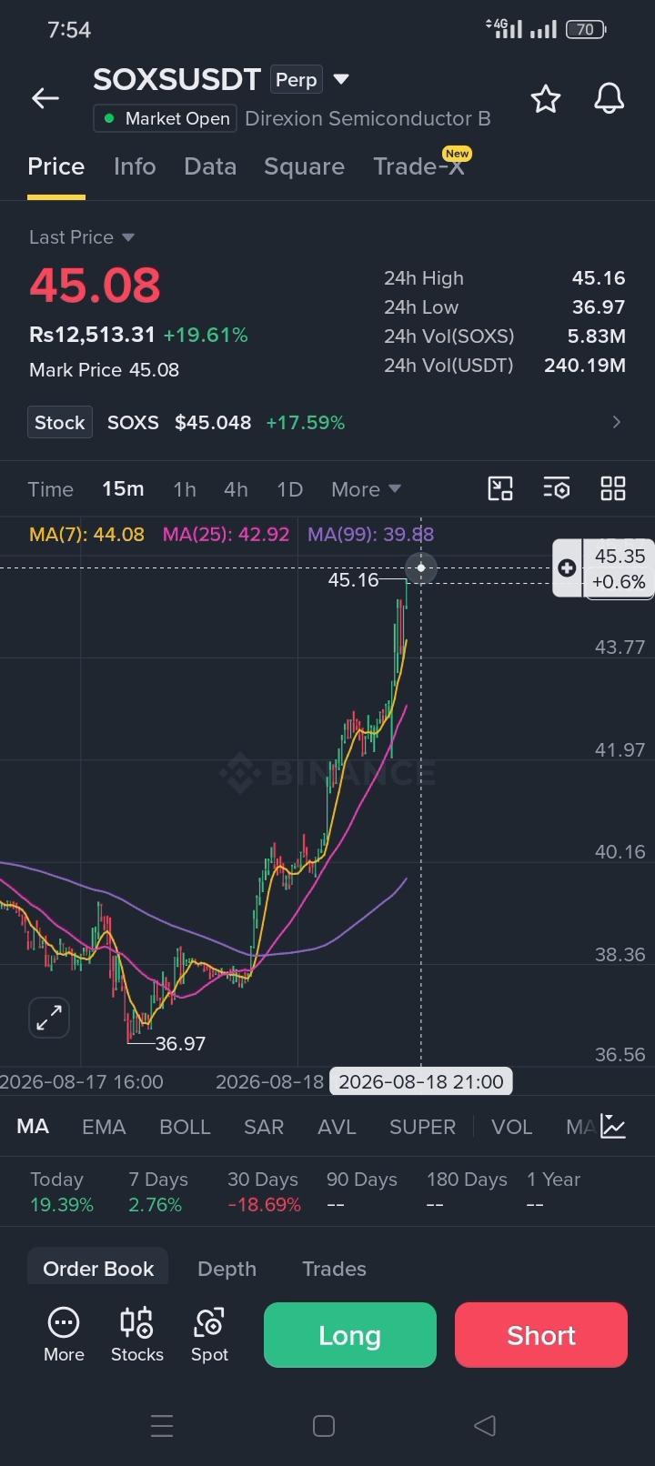This screenshot has height=1466, width=655.
Task: Open Order Book tab
Action: 98,1269
